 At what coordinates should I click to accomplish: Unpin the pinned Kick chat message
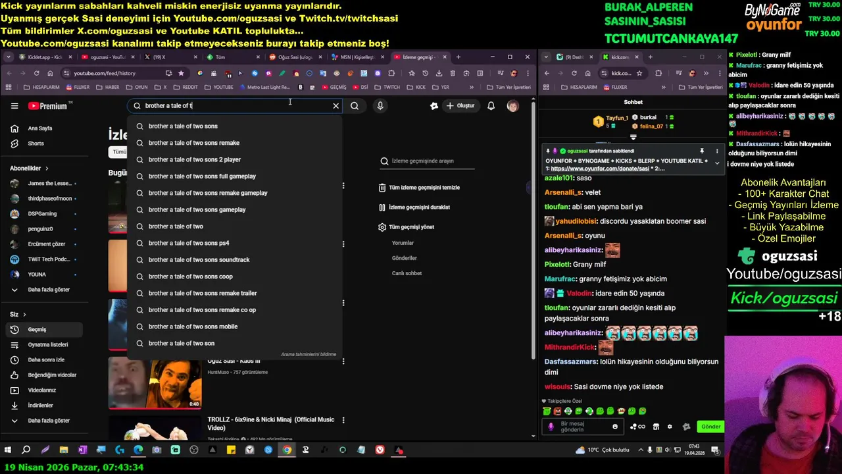point(702,151)
